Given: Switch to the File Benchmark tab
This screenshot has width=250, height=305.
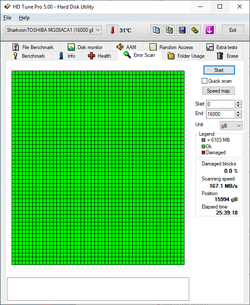Looking at the screenshot, I should 34,47.
